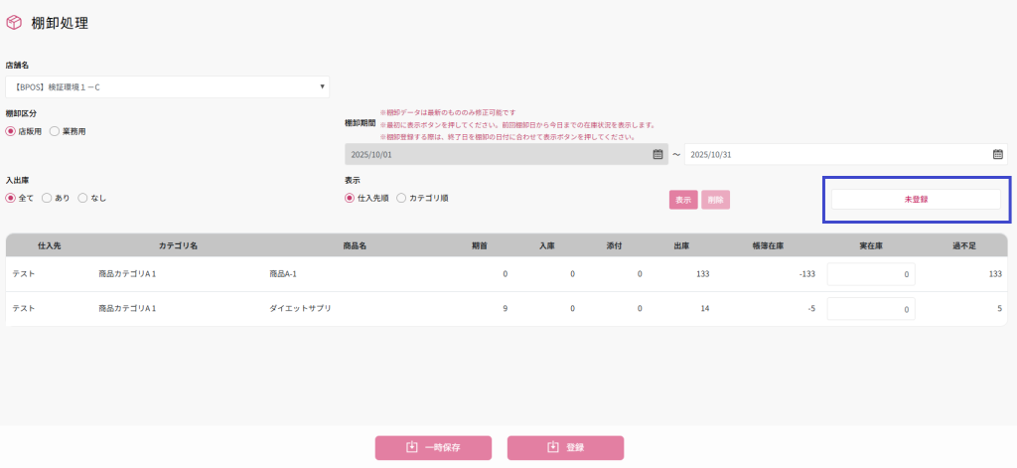
Task: Select 全て under 入出庫 filter
Action: coord(12,198)
